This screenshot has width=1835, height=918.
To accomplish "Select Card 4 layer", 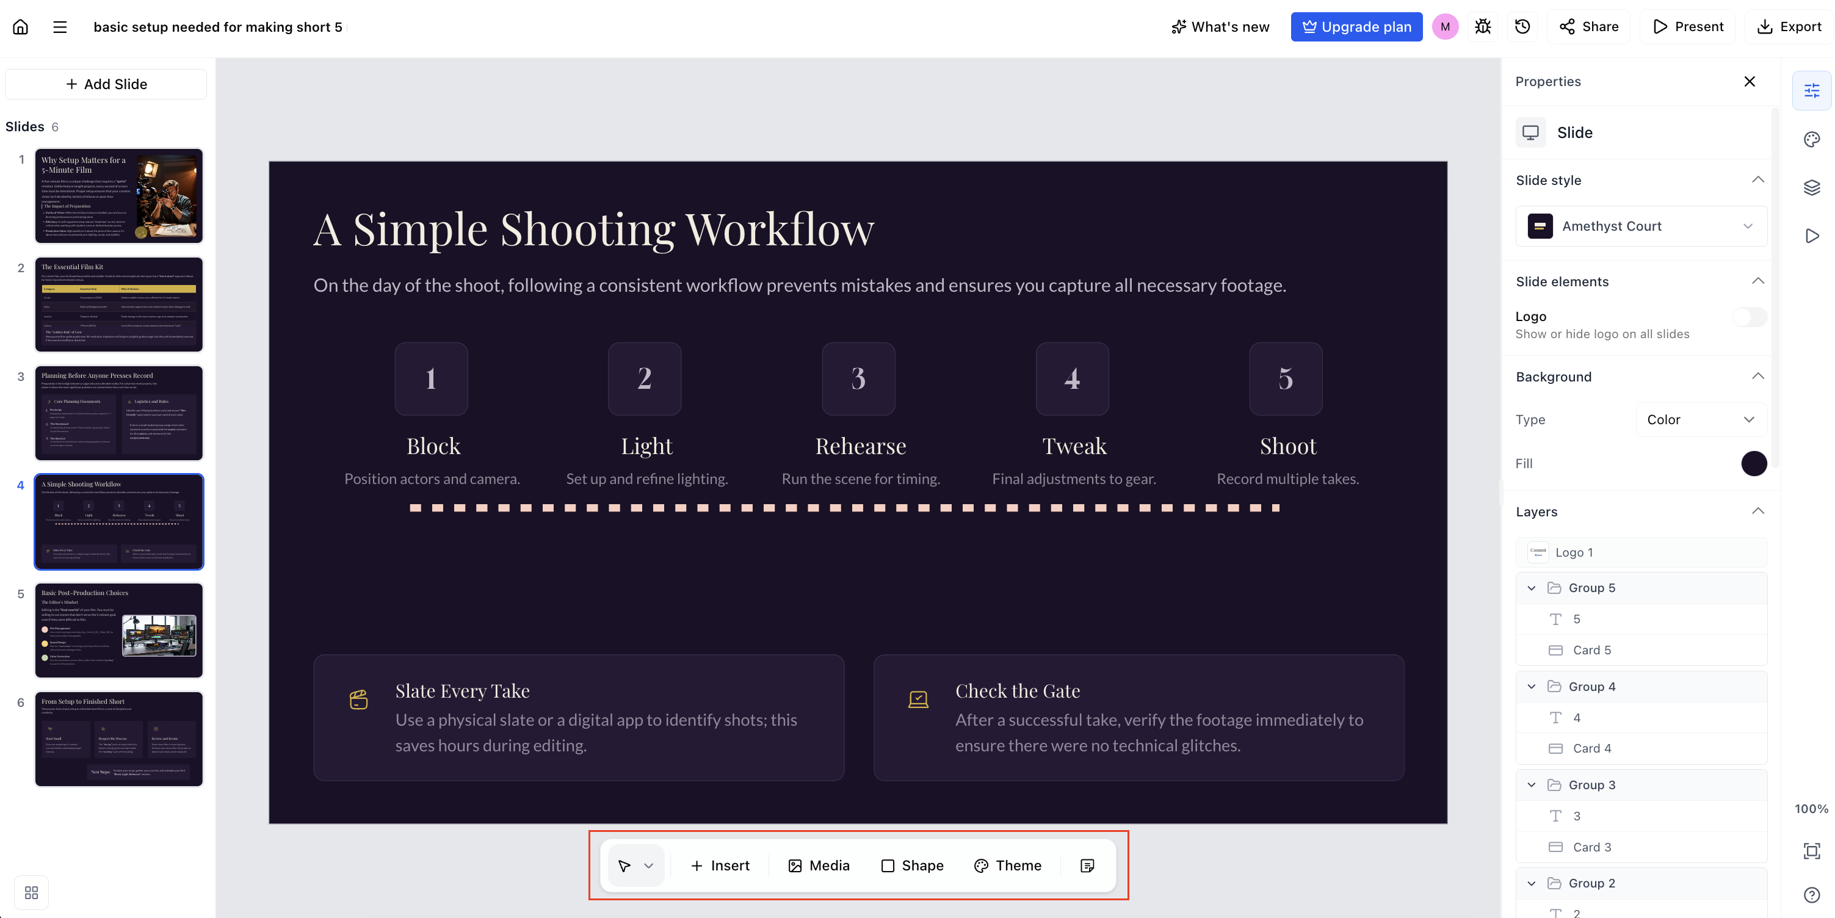I will [x=1641, y=748].
